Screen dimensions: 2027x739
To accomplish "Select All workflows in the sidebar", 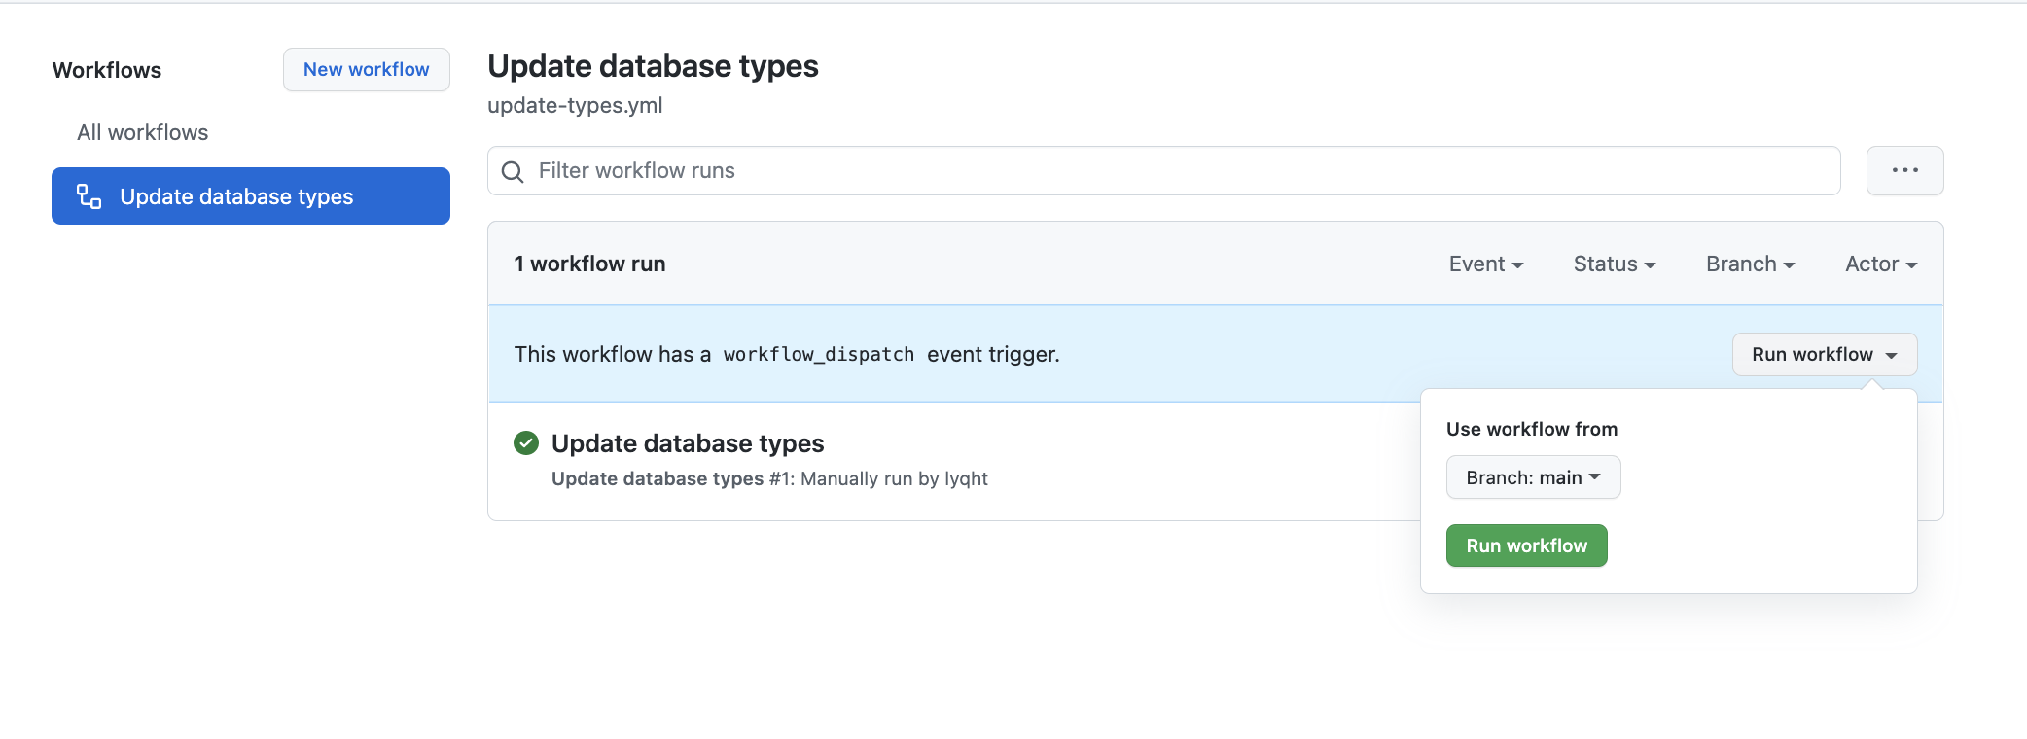I will (143, 133).
